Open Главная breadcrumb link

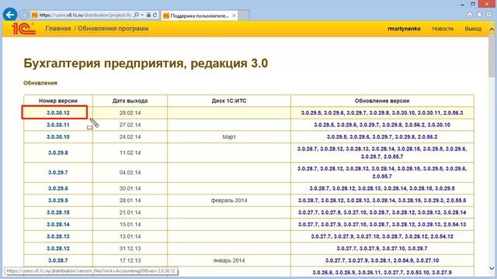pos(58,29)
